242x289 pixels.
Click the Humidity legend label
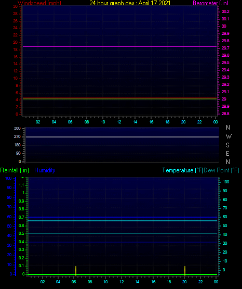[x=45, y=170]
